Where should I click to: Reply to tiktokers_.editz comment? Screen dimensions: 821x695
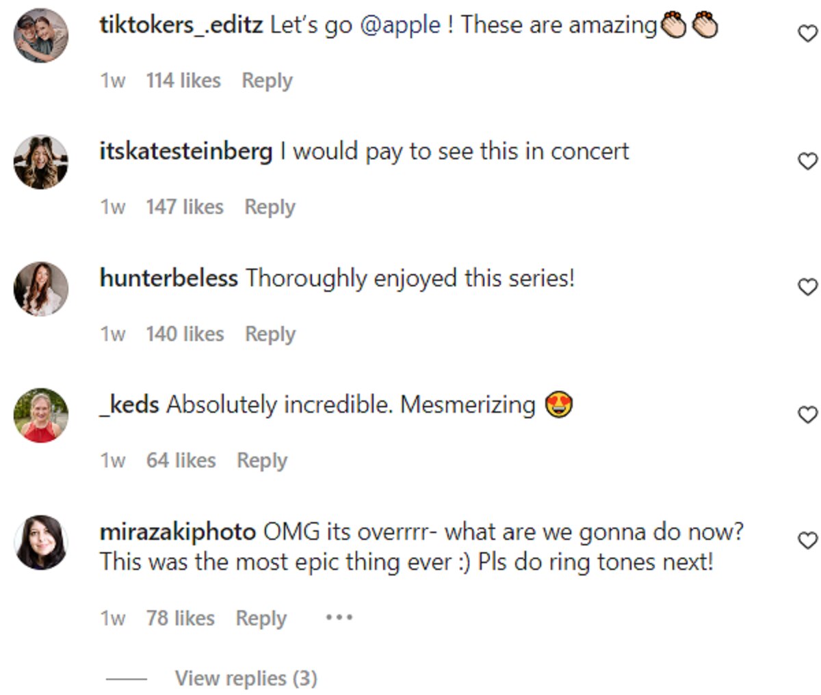[x=267, y=81]
